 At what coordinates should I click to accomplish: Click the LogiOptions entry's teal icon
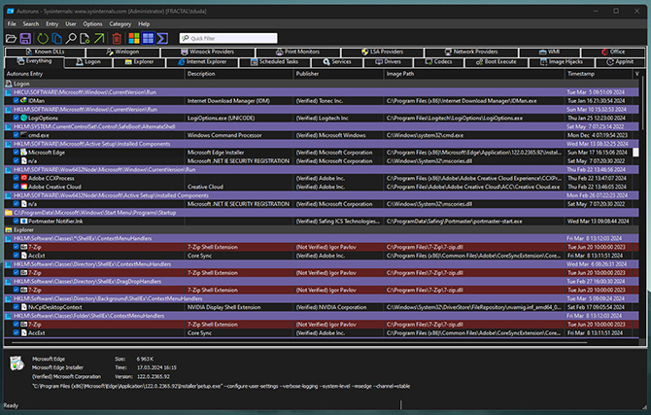[23, 118]
